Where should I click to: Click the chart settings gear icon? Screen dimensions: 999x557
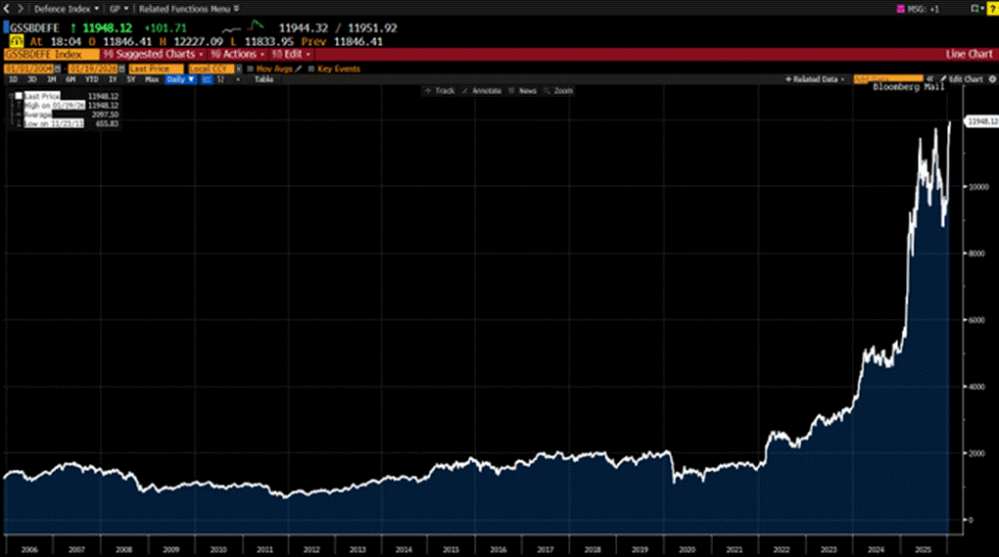(990, 79)
